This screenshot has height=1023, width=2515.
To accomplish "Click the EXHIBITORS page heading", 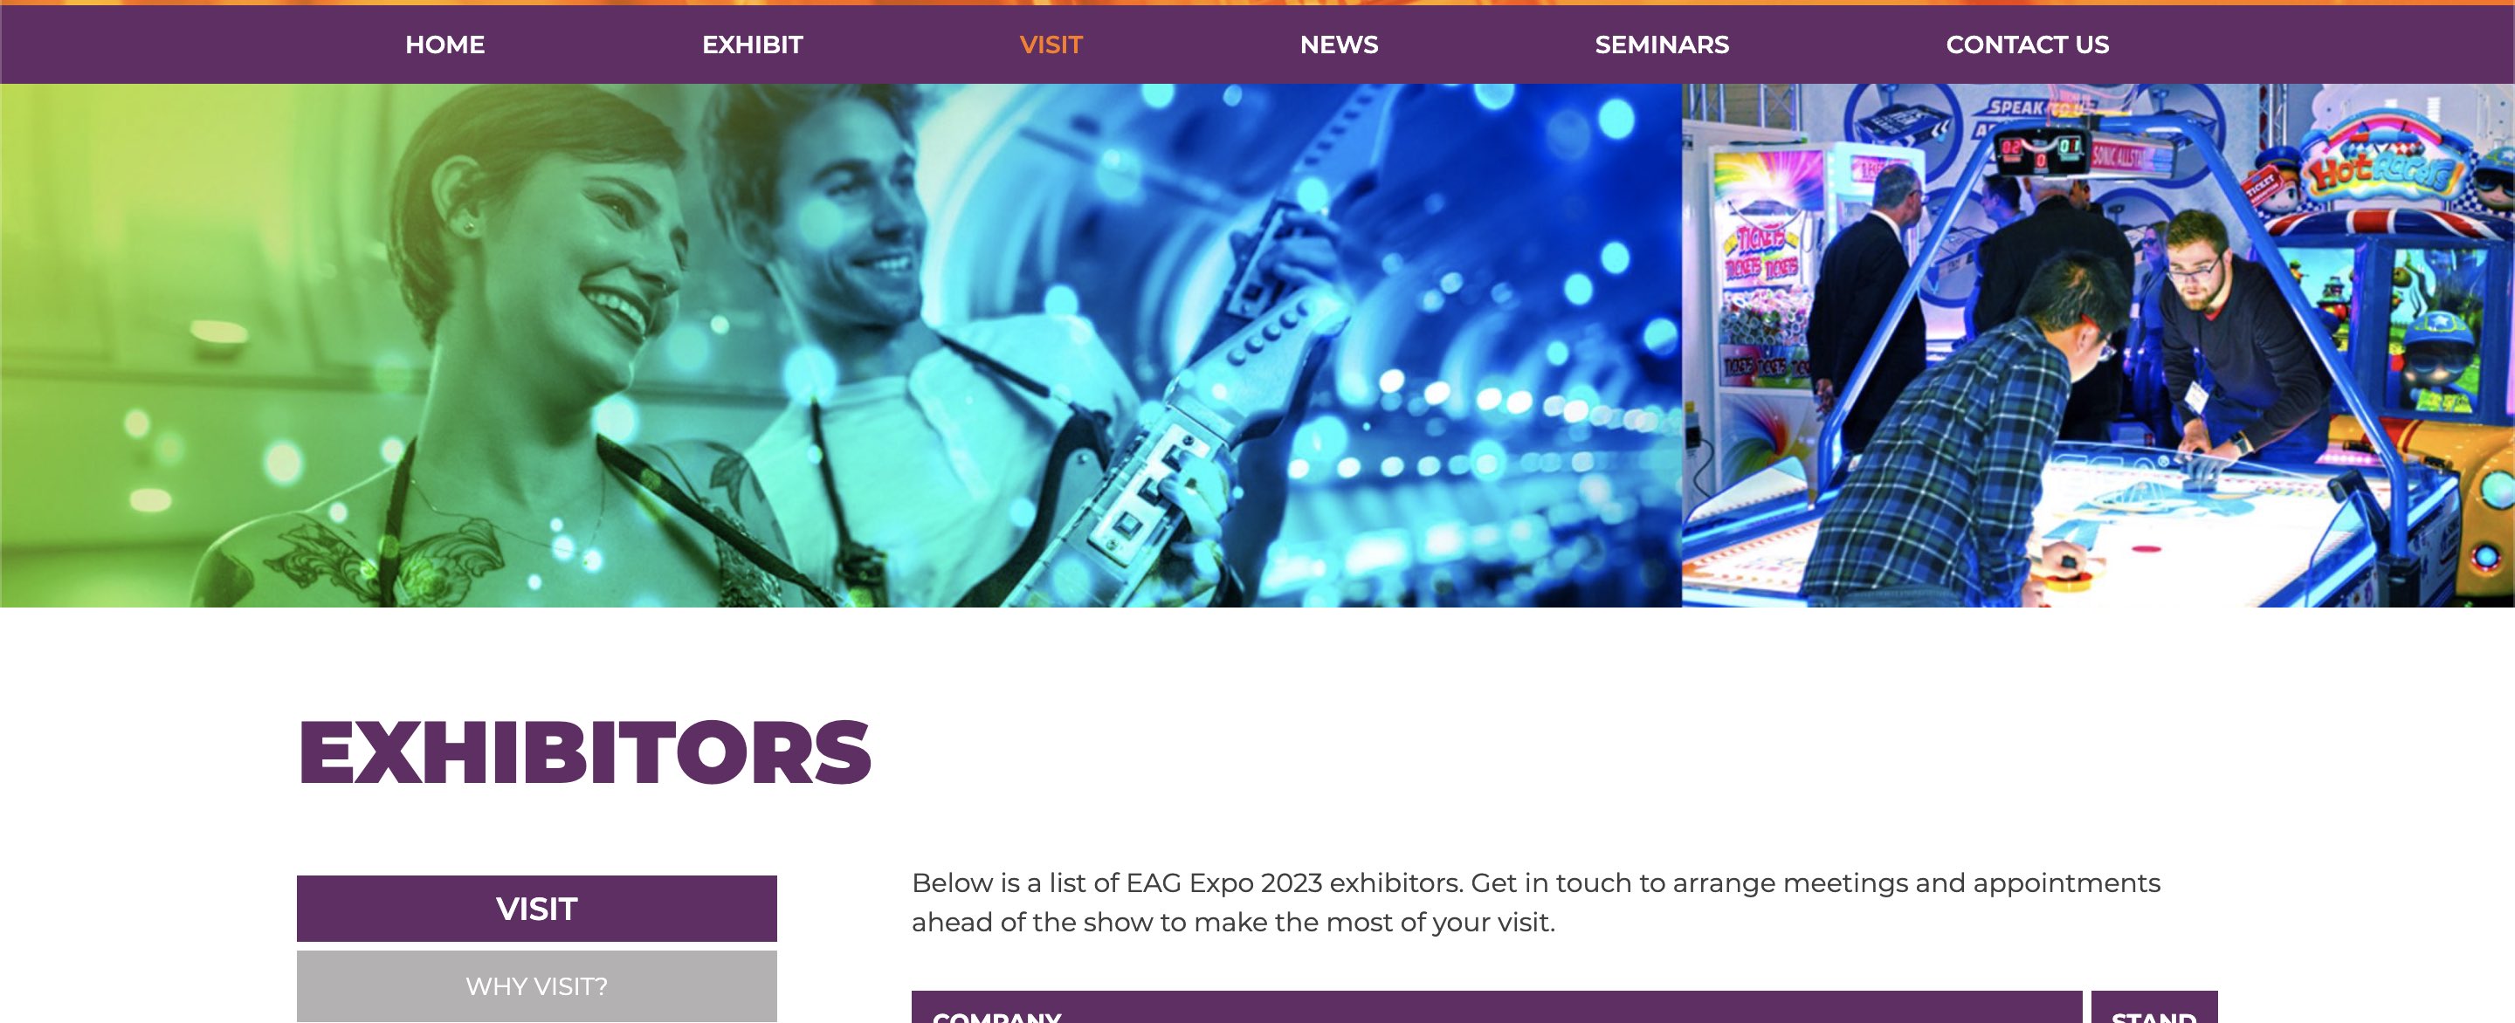I will click(584, 752).
